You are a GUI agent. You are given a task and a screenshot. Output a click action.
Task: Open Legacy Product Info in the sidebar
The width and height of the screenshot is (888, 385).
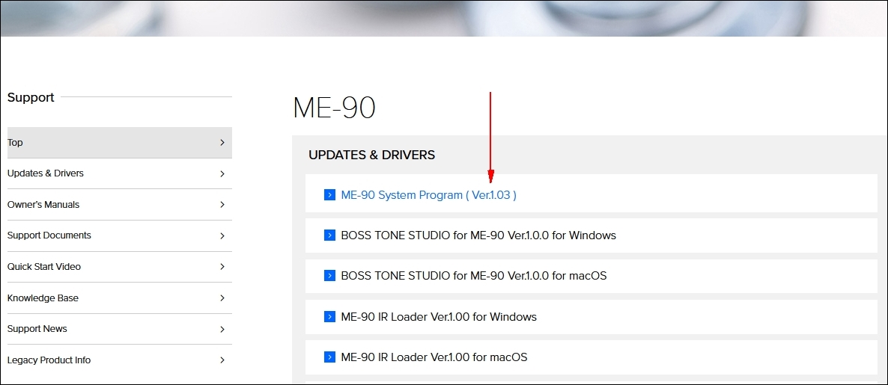(x=120, y=360)
